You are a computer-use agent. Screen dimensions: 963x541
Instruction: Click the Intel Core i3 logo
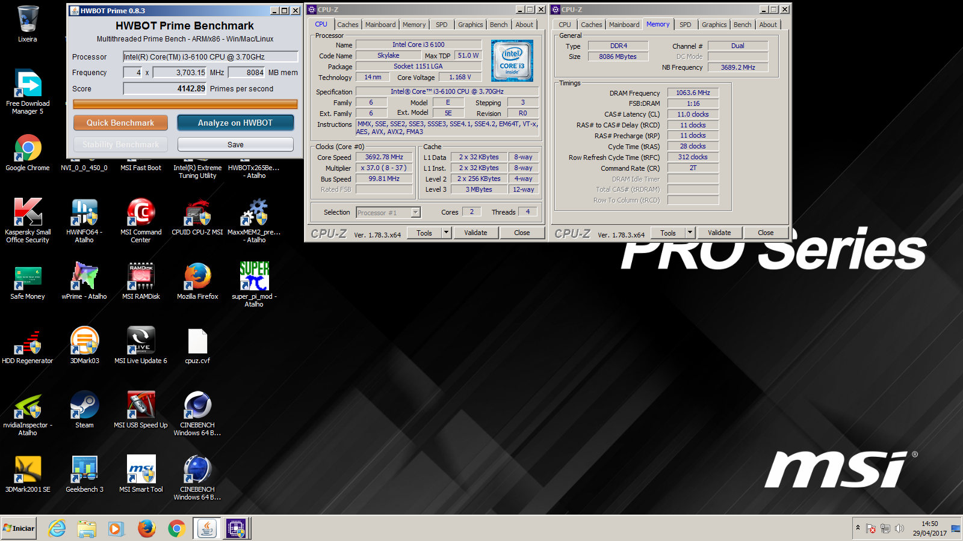click(x=512, y=61)
